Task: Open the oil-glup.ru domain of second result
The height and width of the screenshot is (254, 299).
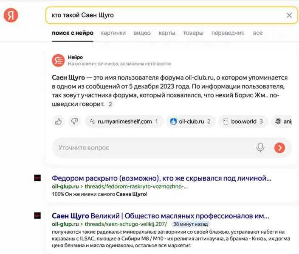Action: 65,224
